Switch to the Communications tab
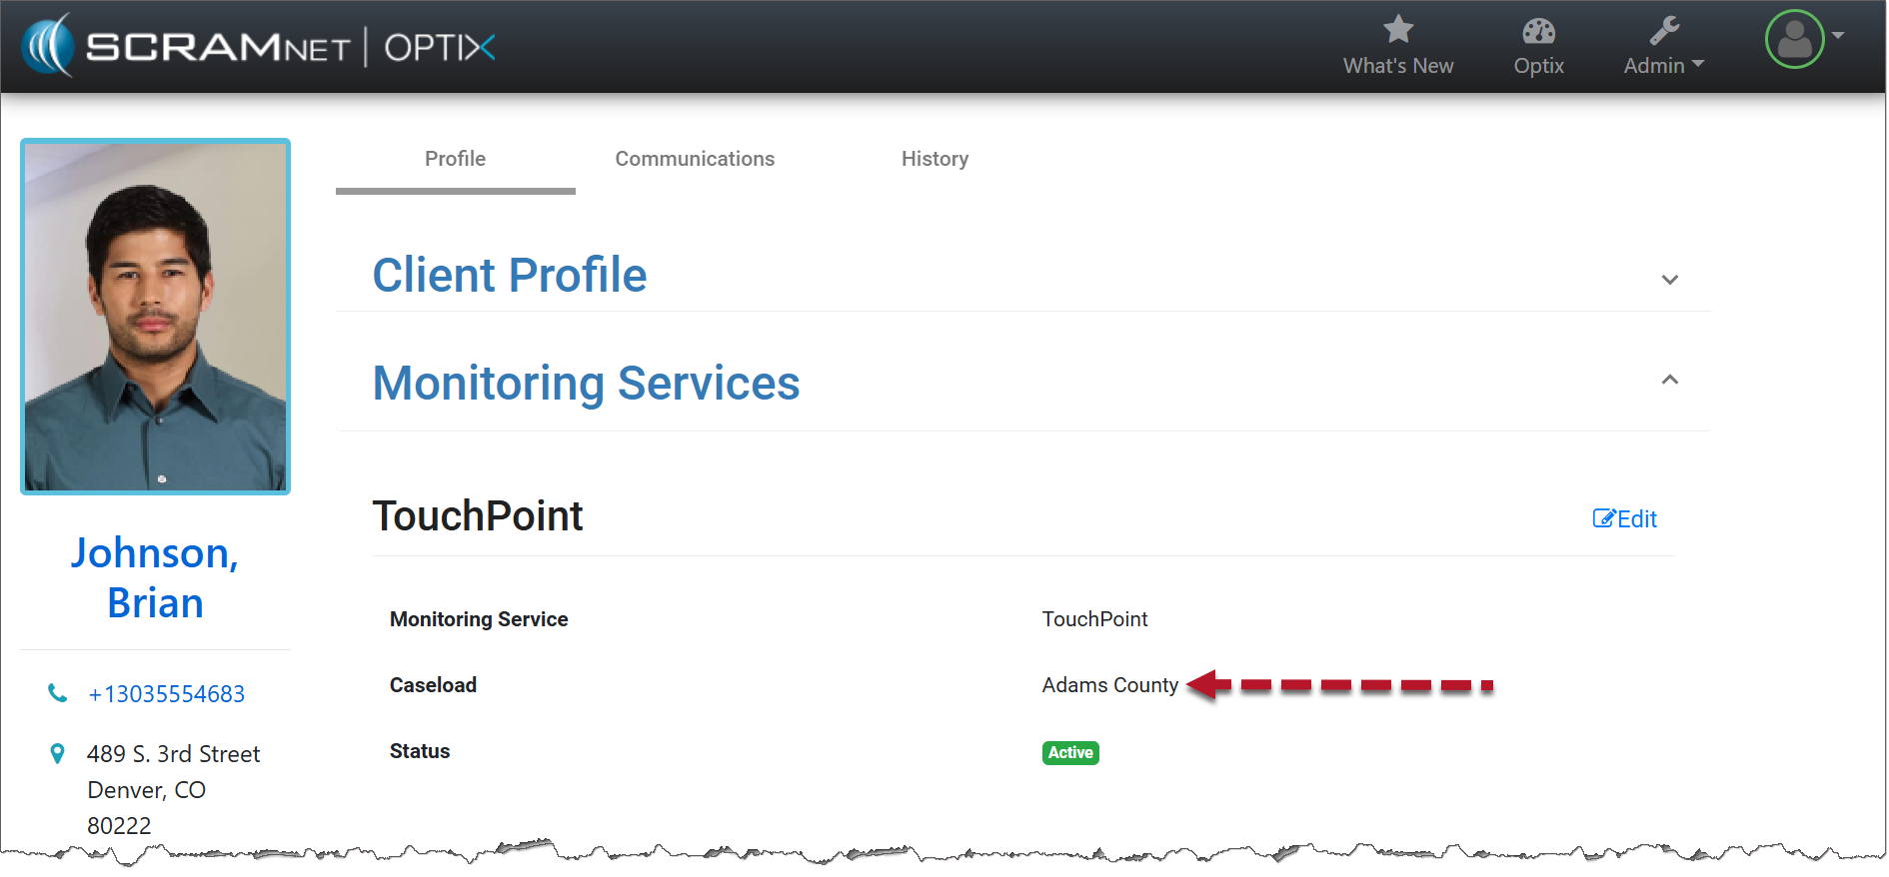 click(695, 159)
